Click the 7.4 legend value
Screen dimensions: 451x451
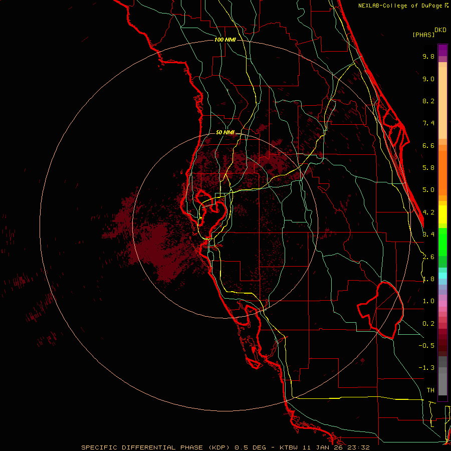tap(428, 123)
